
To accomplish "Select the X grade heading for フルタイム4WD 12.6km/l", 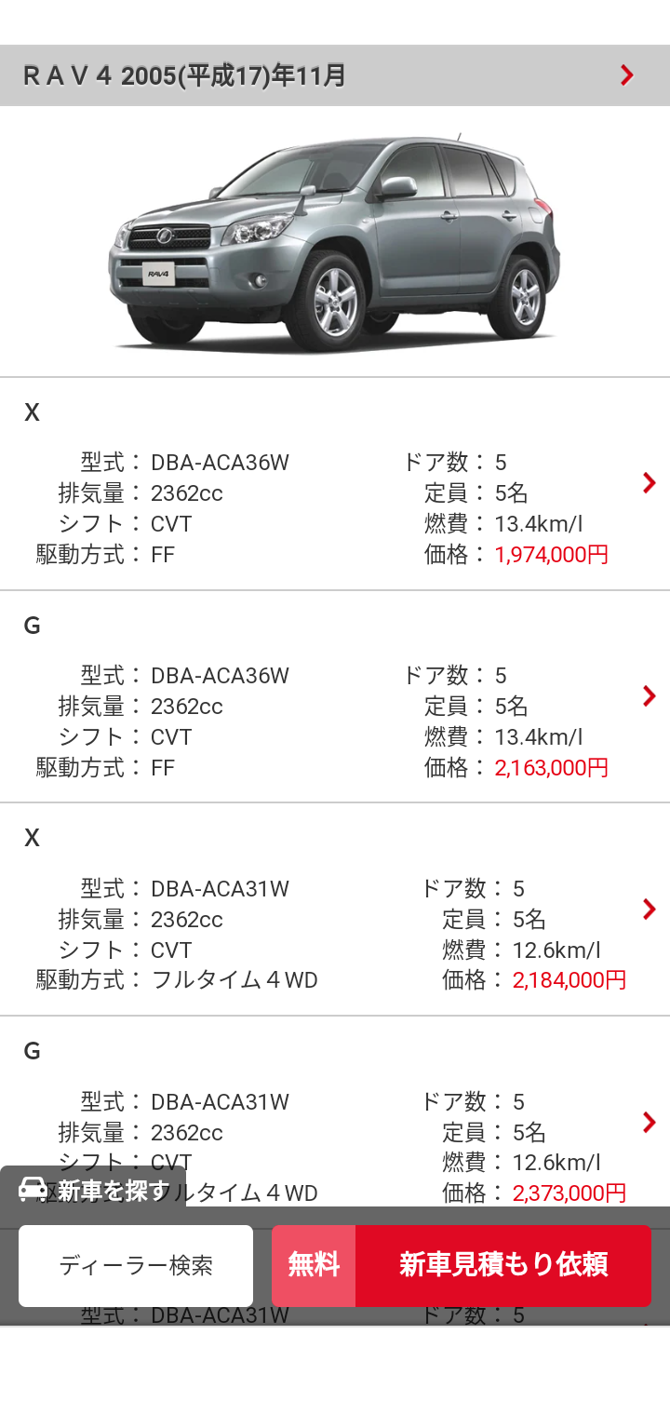I will click(x=32, y=838).
